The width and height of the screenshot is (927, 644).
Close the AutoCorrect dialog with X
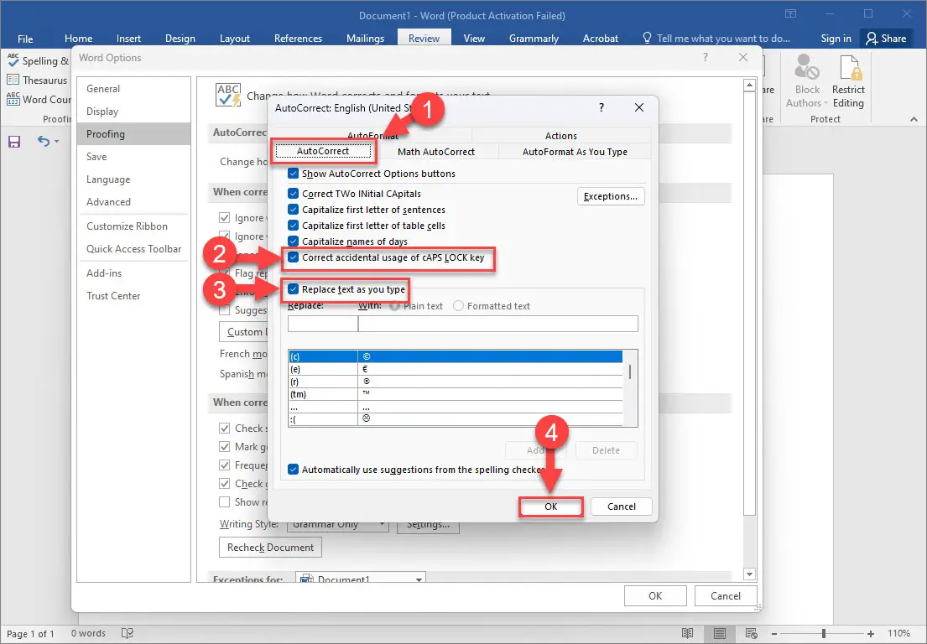point(639,107)
